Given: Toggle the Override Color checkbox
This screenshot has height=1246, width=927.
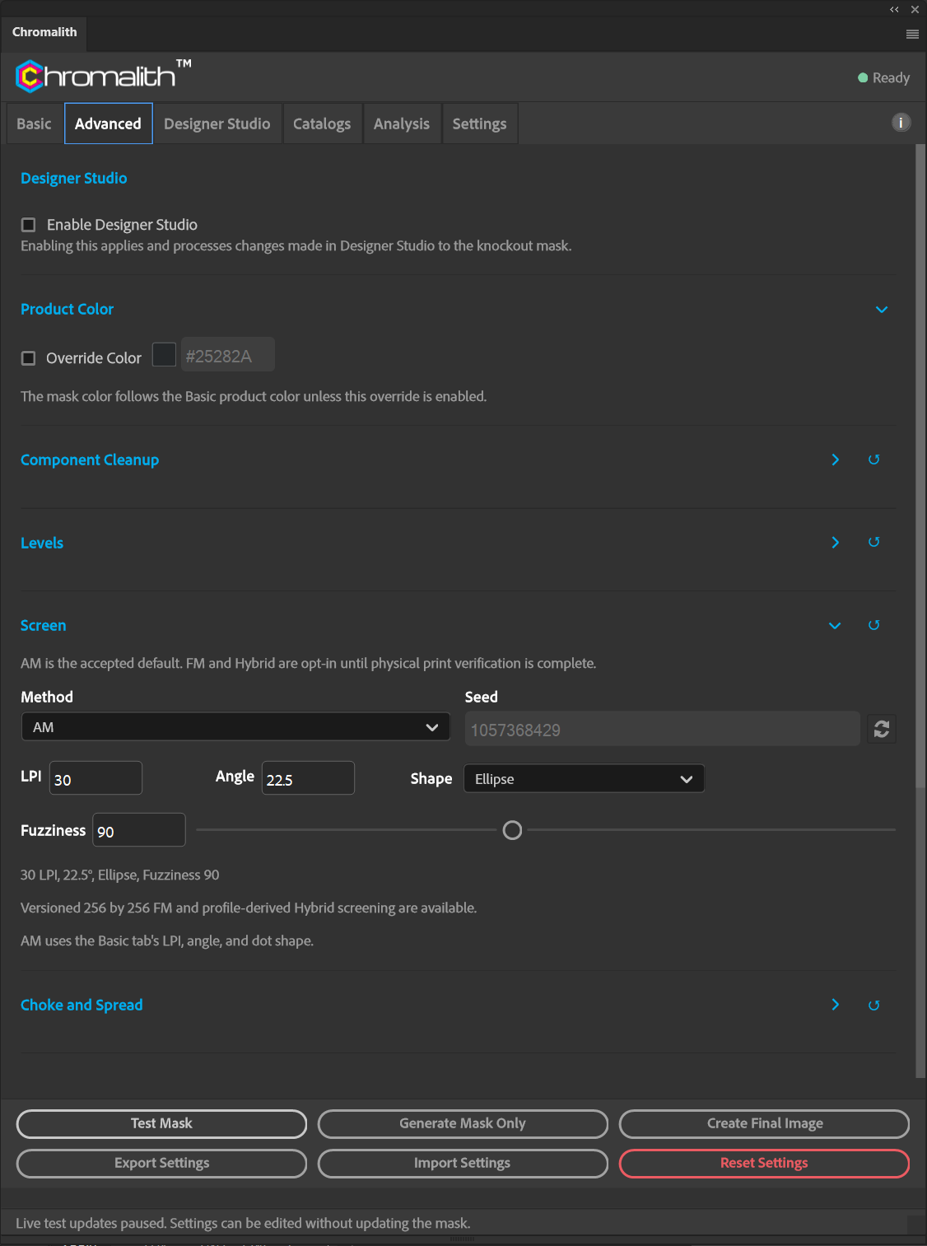Looking at the screenshot, I should tap(29, 358).
